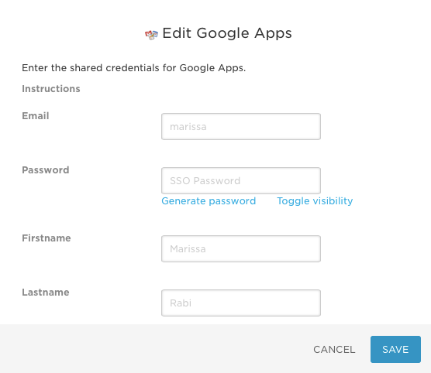Cancel editing Google Apps
The height and width of the screenshot is (373, 431).
334,349
